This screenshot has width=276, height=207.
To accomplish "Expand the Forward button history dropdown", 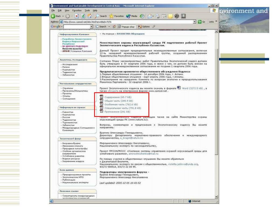I will pyautogui.click(x=72, y=16).
